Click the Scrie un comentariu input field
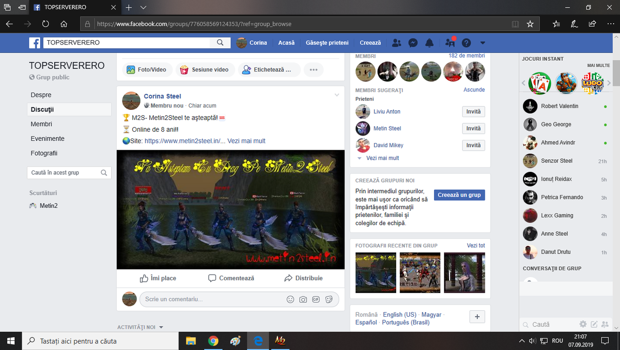This screenshot has height=350, width=620. (x=213, y=299)
